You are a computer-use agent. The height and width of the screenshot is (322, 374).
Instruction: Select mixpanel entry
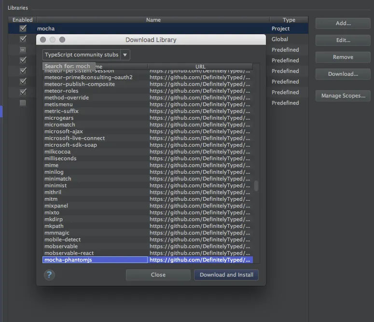pos(95,206)
